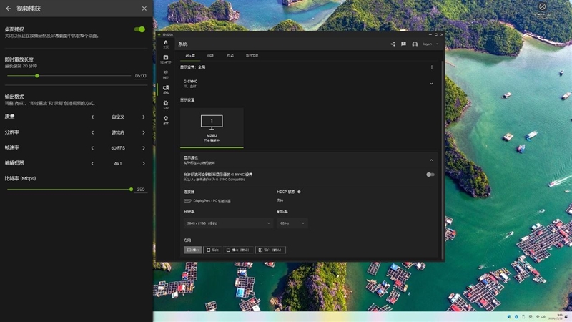Open the 3840 x 2160 resolution dropdown

pos(227,223)
